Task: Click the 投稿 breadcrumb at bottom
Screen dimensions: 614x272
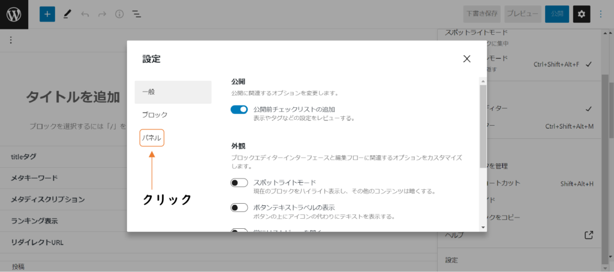Action: pyautogui.click(x=18, y=267)
